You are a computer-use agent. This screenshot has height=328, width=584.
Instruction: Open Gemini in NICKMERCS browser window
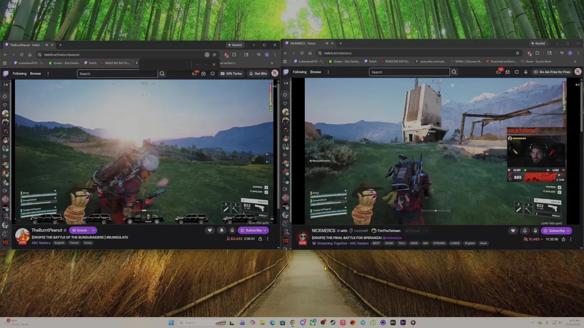tap(538, 43)
